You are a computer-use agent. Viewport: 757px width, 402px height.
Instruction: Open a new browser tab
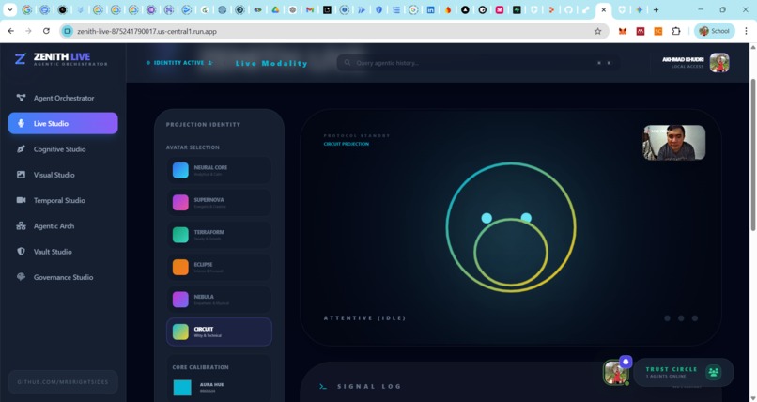point(656,9)
